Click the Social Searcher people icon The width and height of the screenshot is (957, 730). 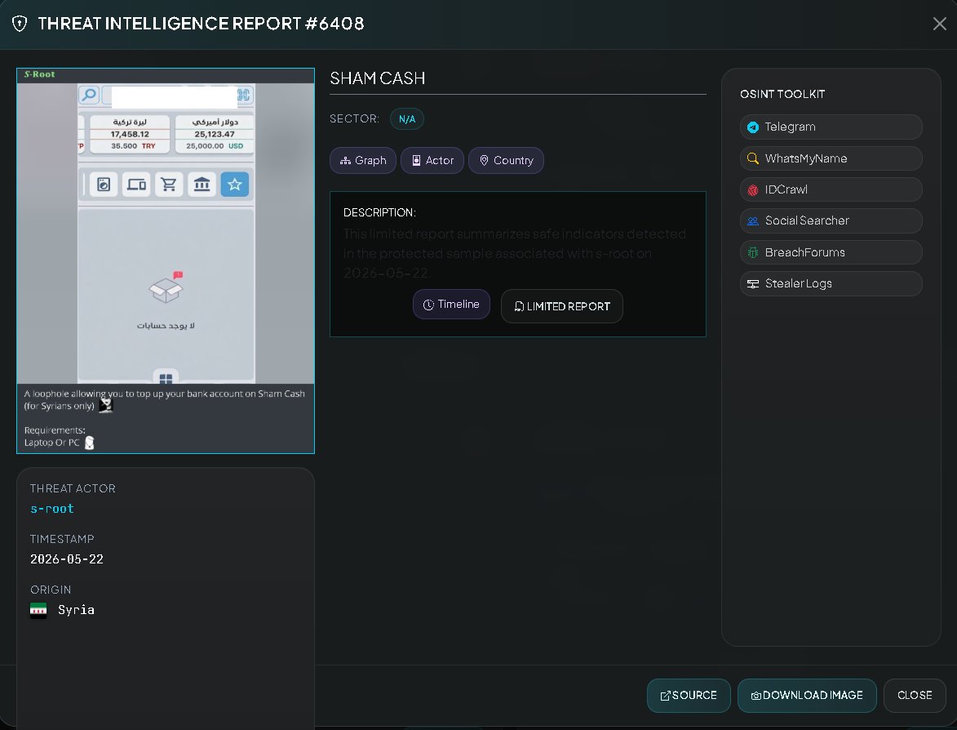tap(753, 221)
